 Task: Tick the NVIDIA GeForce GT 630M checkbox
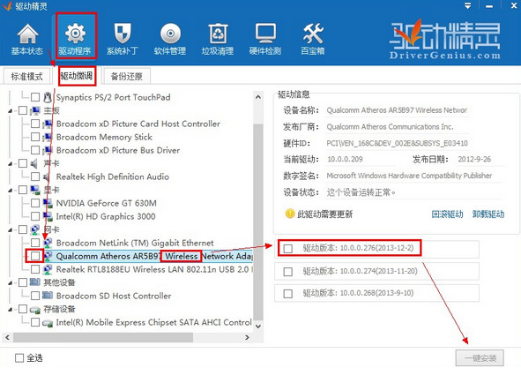point(35,203)
